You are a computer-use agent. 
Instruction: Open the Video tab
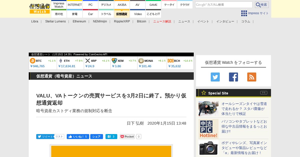(137, 14)
